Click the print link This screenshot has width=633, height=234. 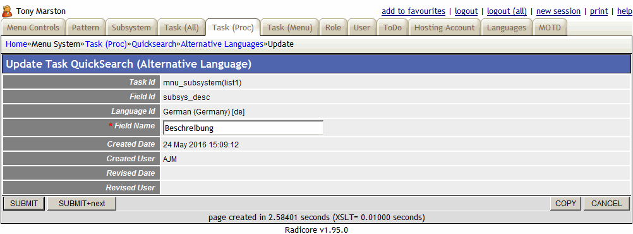tap(599, 11)
